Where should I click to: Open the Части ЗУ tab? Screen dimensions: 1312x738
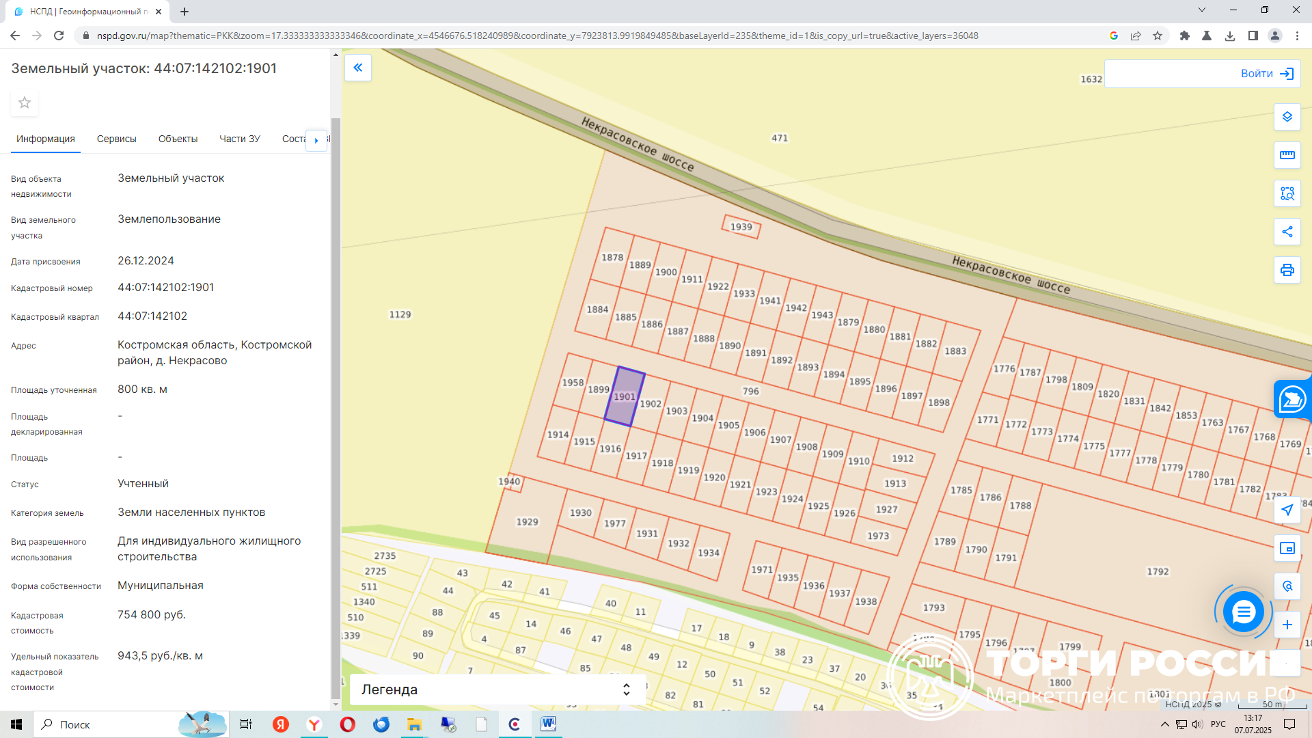click(239, 139)
